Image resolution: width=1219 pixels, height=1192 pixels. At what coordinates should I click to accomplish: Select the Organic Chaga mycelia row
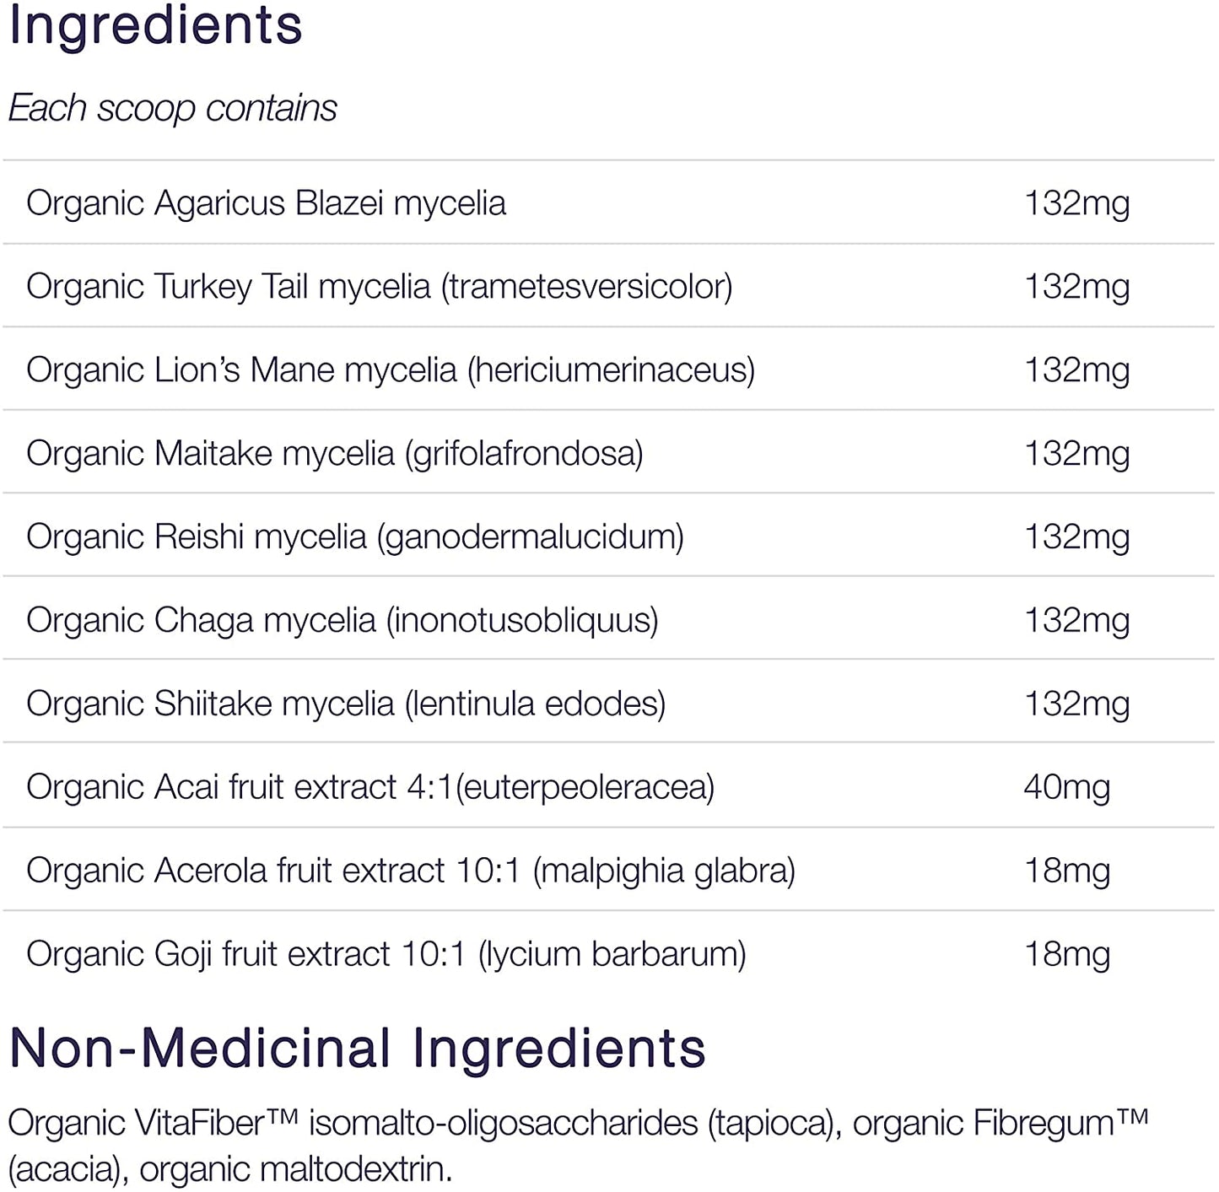point(342,621)
